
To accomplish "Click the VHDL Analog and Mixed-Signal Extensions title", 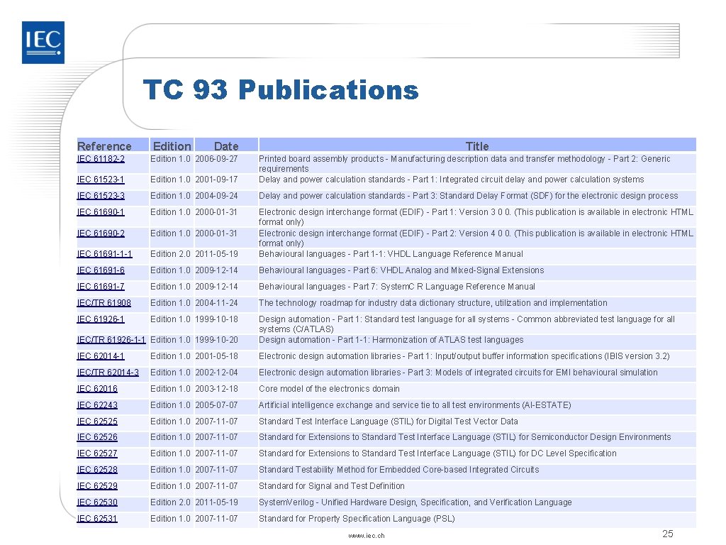I will [x=401, y=270].
